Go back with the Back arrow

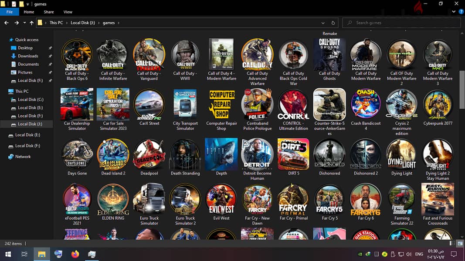pyautogui.click(x=7, y=23)
